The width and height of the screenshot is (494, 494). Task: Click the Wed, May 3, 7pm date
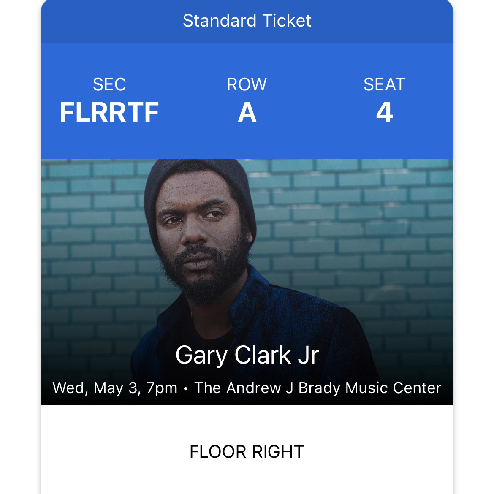tap(115, 388)
